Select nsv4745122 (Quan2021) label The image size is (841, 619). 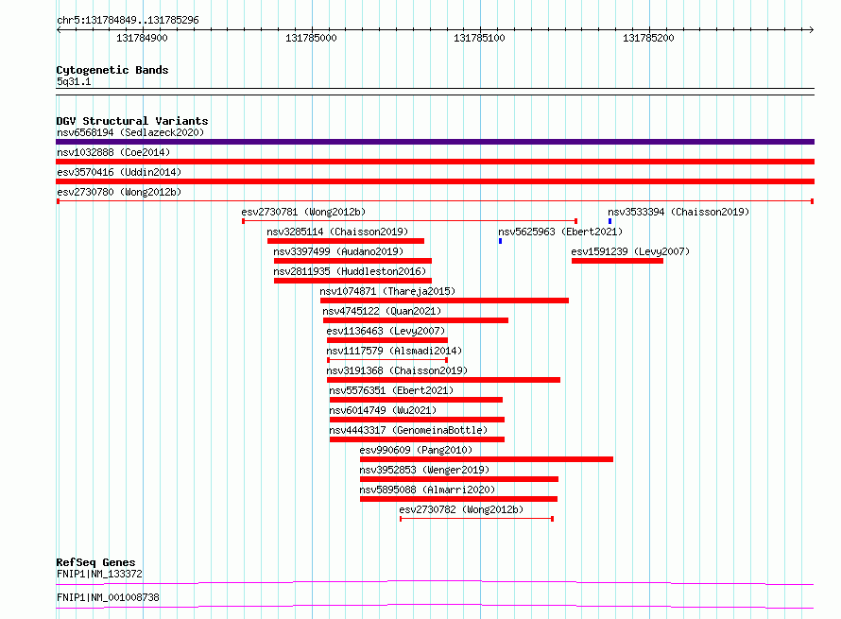click(382, 311)
